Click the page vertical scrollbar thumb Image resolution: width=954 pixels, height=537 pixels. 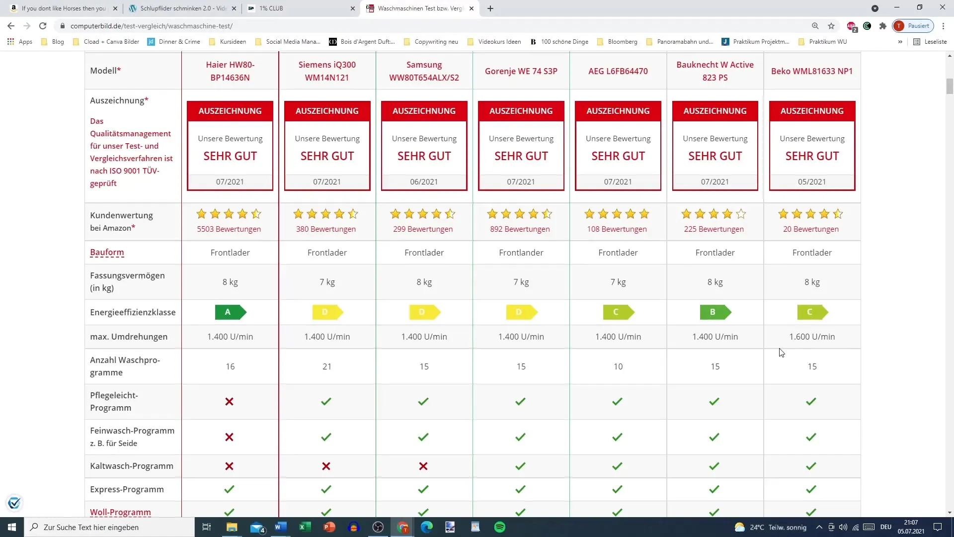point(950,86)
